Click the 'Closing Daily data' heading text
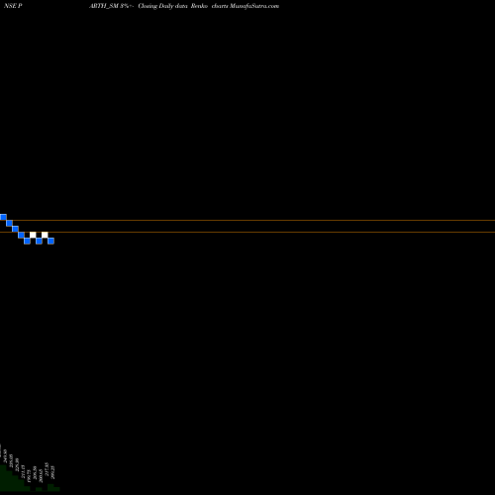 [162, 6]
